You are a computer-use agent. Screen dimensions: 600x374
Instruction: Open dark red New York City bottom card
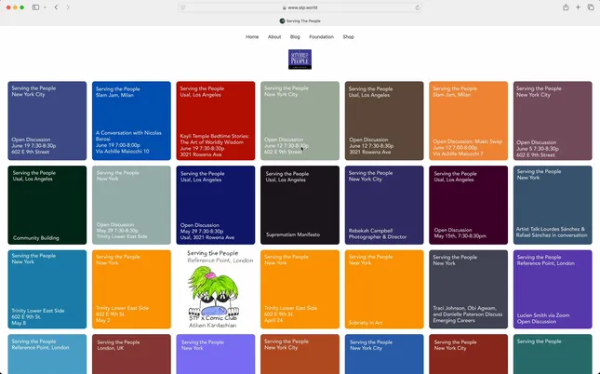[468, 354]
